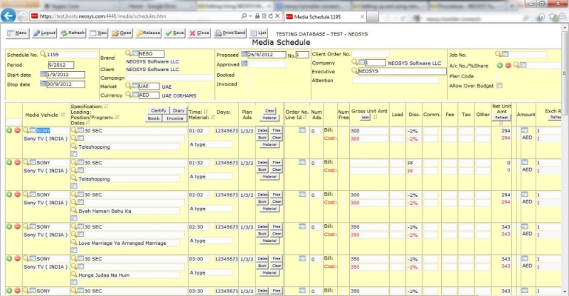
Task: Save the media schedule
Action: pos(174,33)
